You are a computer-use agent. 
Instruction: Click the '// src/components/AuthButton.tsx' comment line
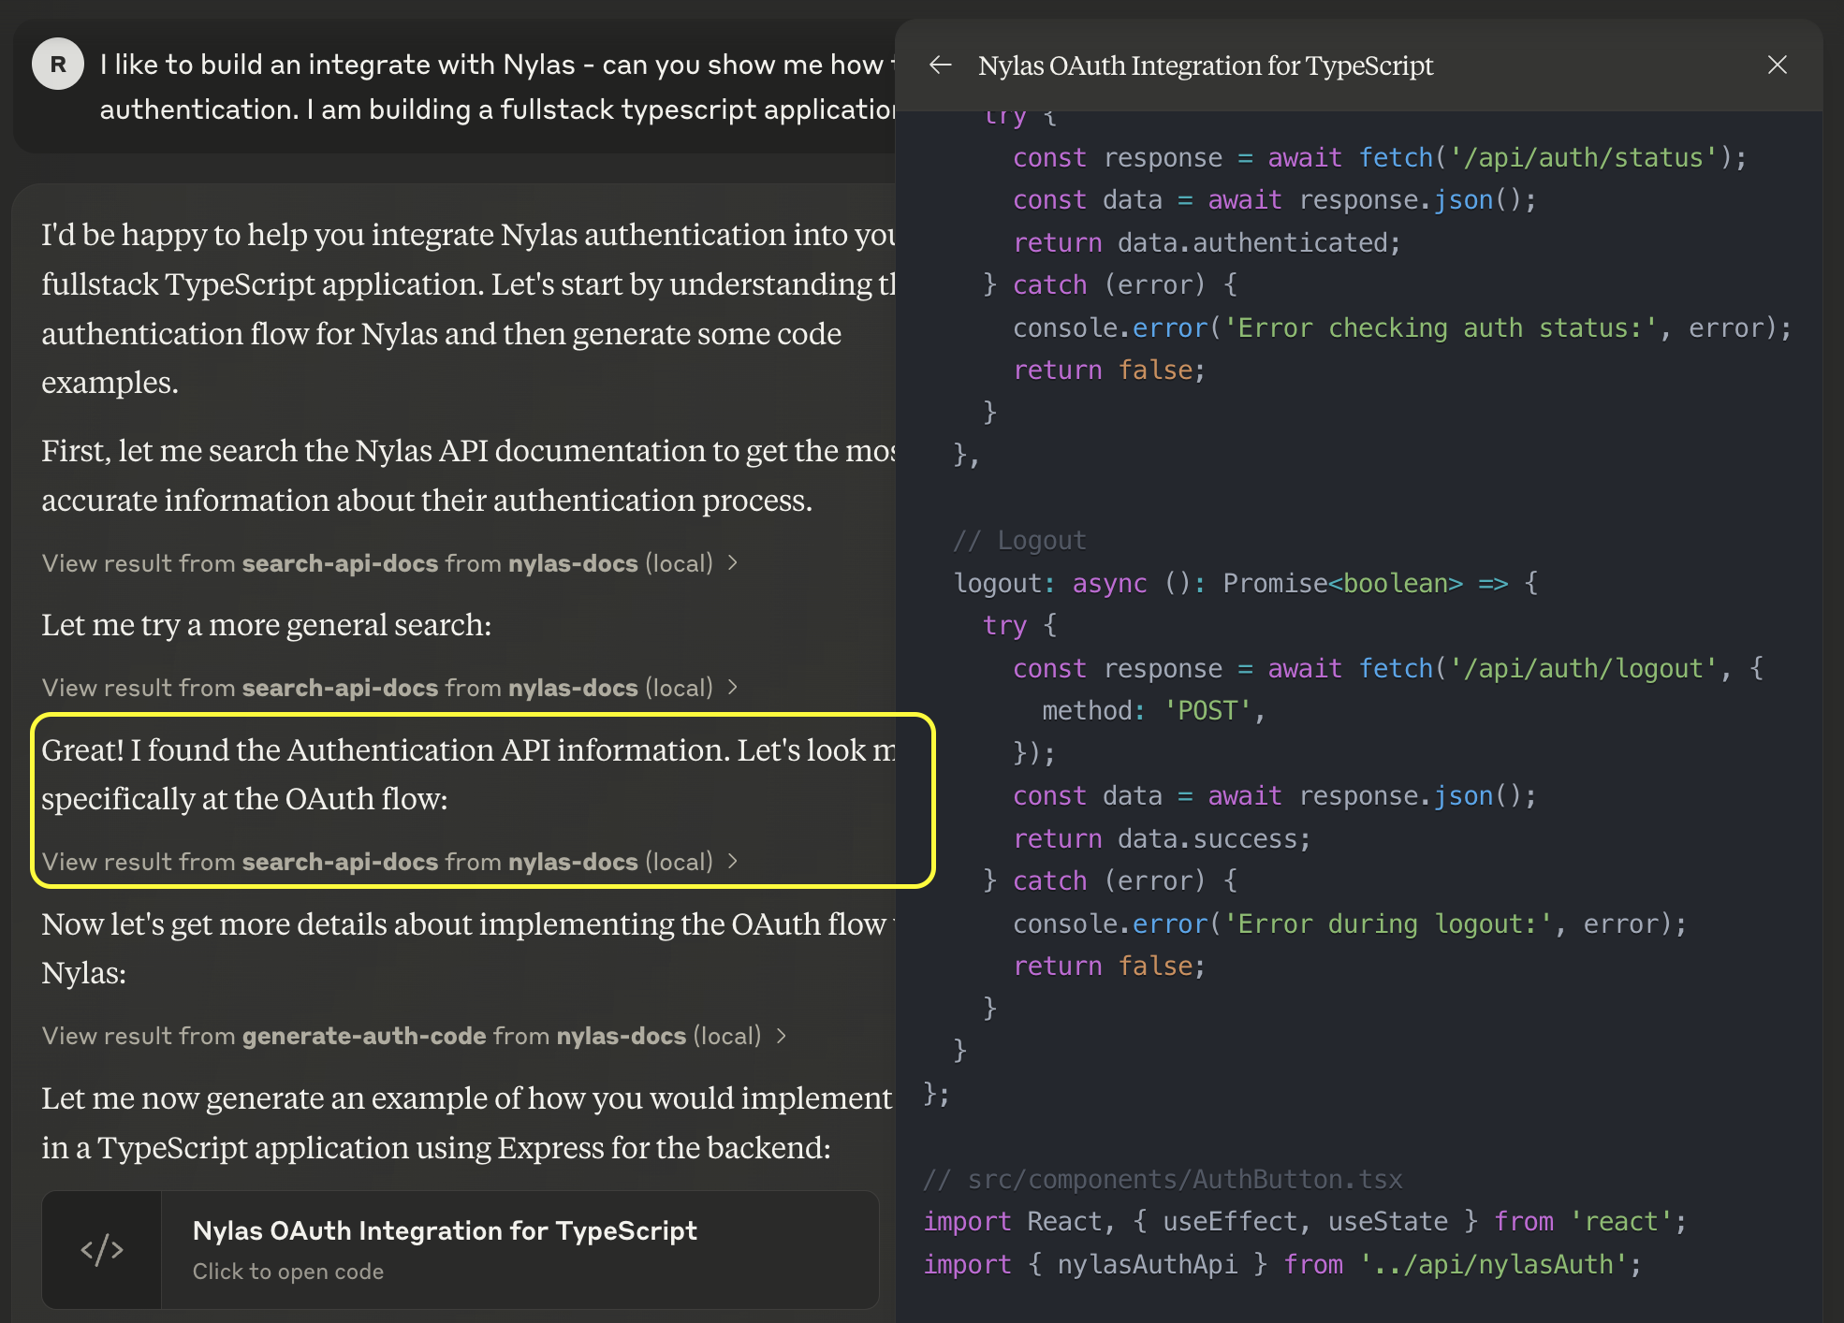1163,1179
